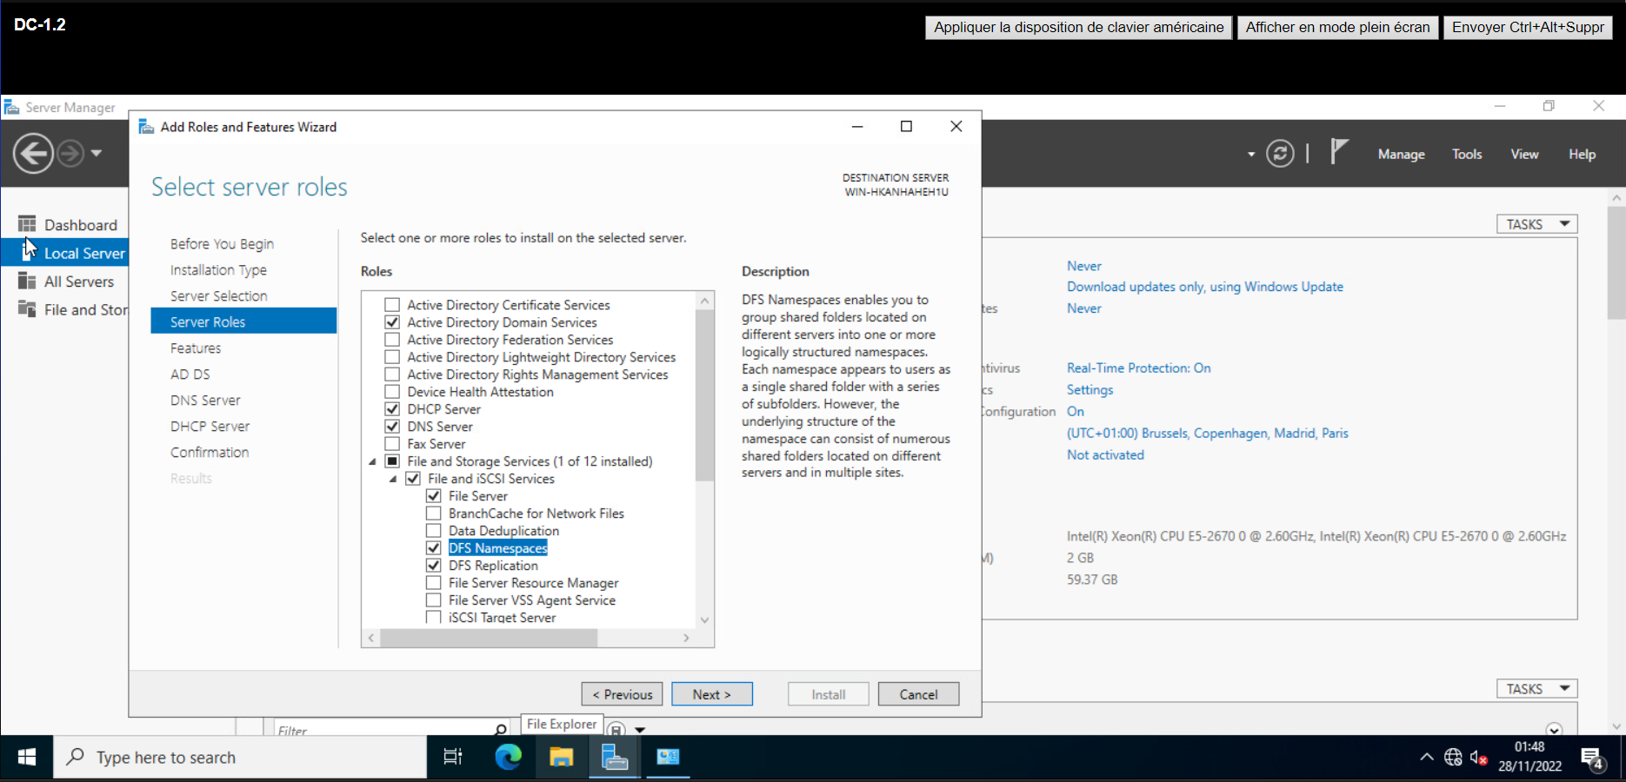This screenshot has width=1626, height=782.
Task: Toggle the DHCP Server checkbox
Action: 392,409
